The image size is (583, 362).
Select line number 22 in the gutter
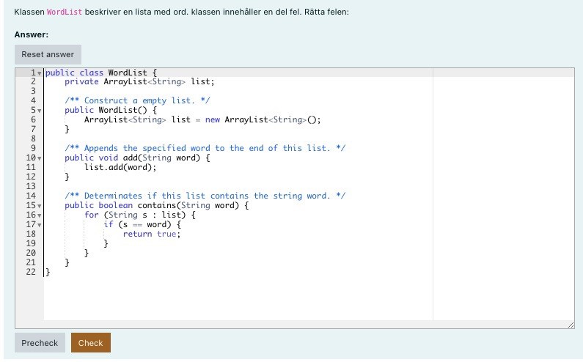pyautogui.click(x=31, y=272)
